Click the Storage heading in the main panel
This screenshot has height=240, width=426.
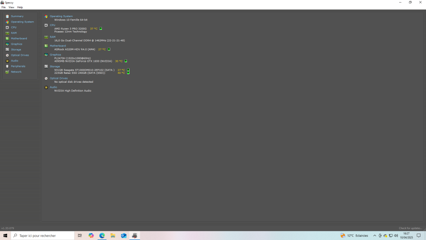tap(55, 67)
